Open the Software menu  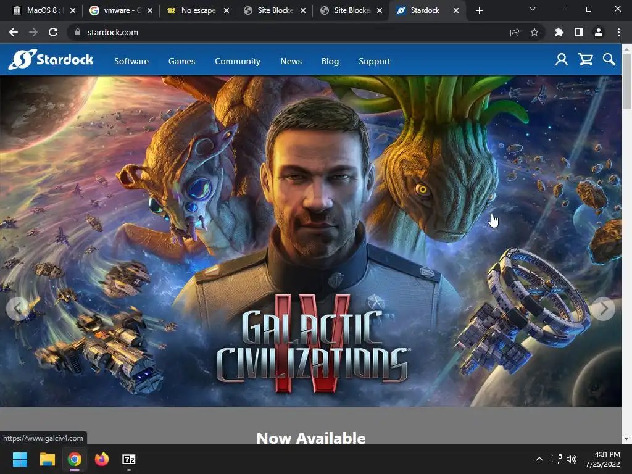[131, 61]
